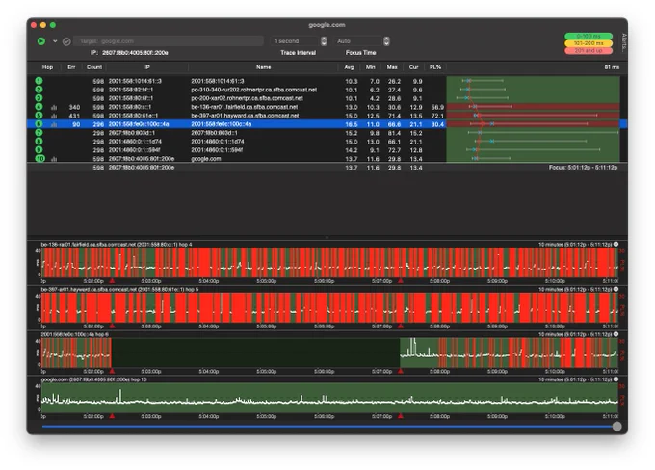Click the Trace Interval stepper arrows
Viewport: 655px width, 470px height.
(x=324, y=41)
